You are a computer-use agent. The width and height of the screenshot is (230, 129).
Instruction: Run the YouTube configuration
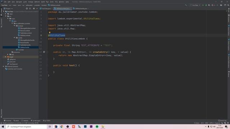coord(203,5)
